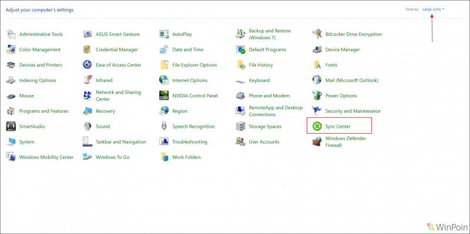Image resolution: width=470 pixels, height=234 pixels.
Task: Click the Sync Center link text
Action: coord(338,127)
